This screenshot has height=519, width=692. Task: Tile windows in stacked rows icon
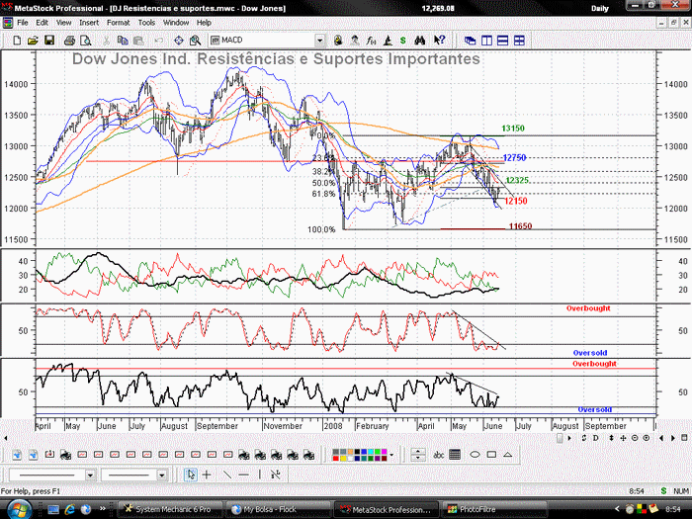pyautogui.click(x=502, y=41)
